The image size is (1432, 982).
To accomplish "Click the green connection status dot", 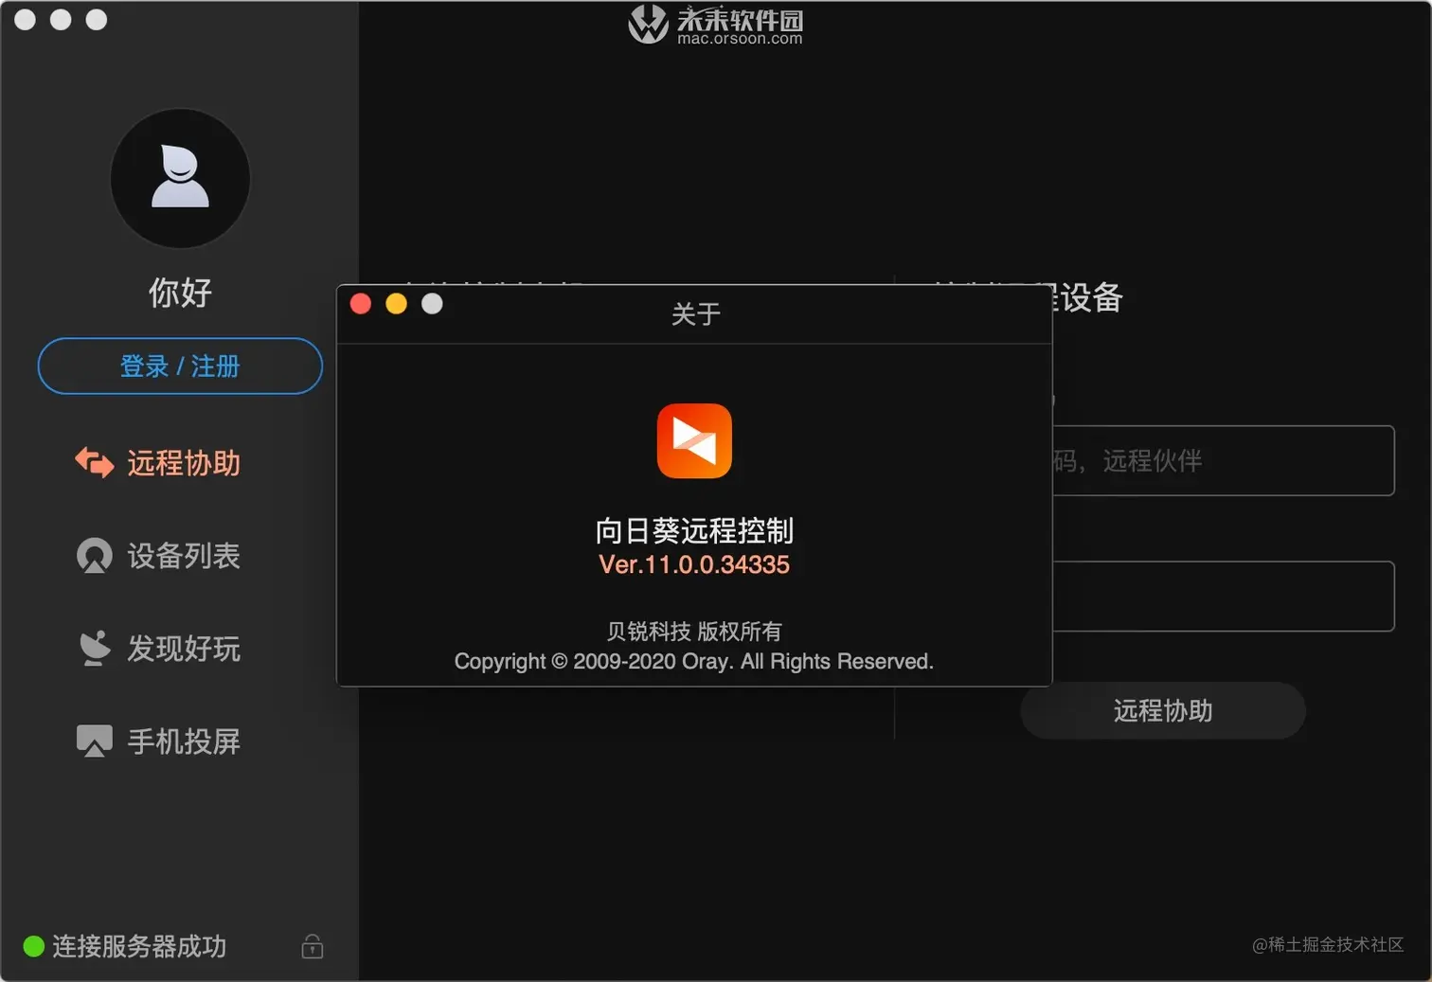I will pos(33,946).
